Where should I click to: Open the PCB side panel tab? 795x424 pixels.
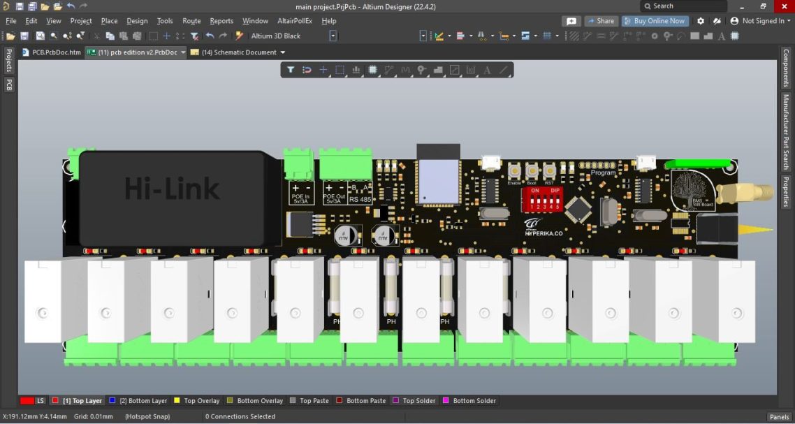tap(8, 85)
